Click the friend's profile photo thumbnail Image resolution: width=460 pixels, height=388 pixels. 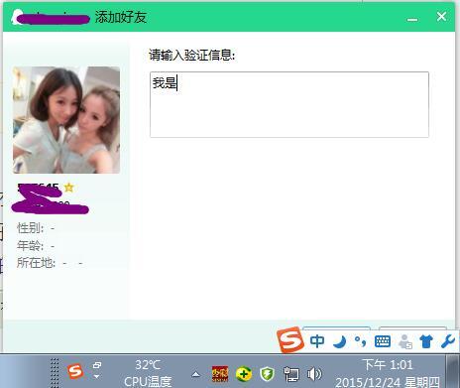[x=66, y=120]
